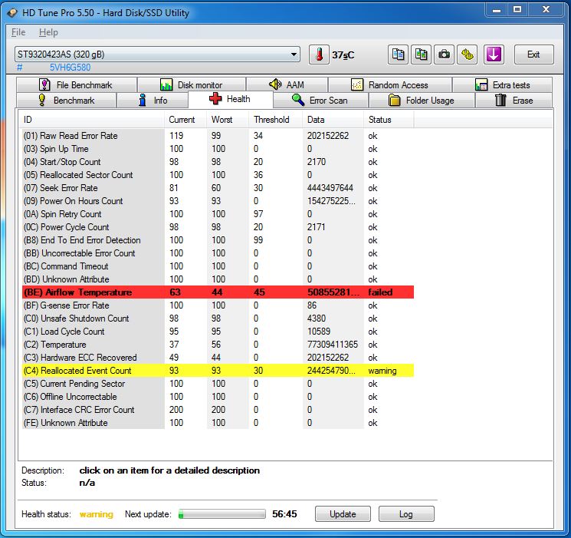Open the drive selection dropdown
The width and height of the screenshot is (571, 538).
click(157, 54)
